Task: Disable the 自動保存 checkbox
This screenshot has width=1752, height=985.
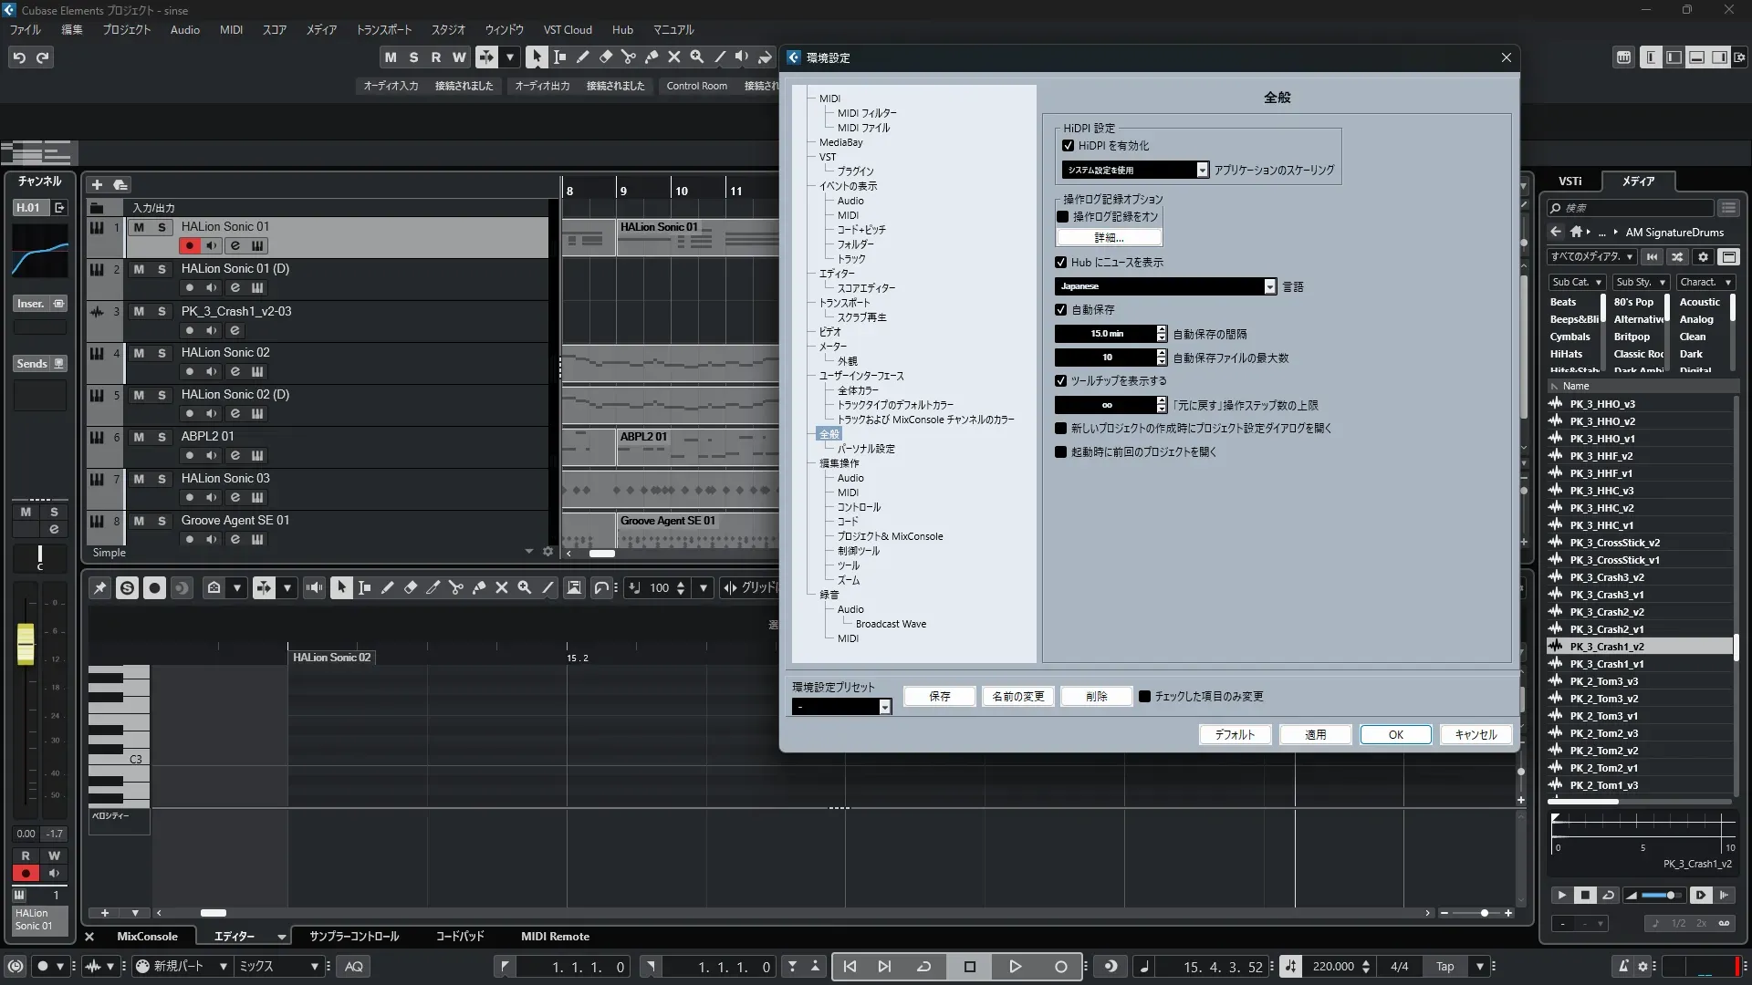Action: tap(1060, 310)
